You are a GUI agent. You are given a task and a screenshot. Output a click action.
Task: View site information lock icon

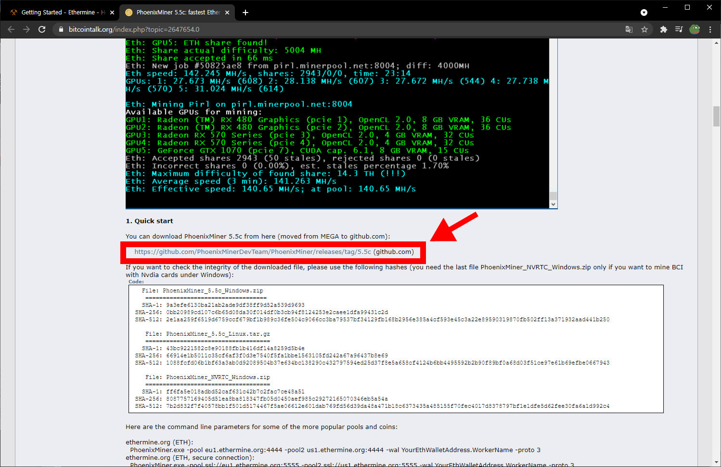61,29
